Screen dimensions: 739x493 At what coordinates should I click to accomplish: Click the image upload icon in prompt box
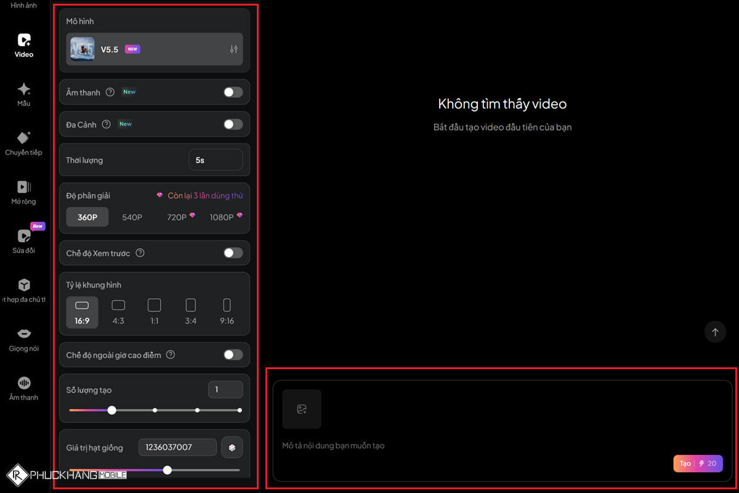coord(301,409)
